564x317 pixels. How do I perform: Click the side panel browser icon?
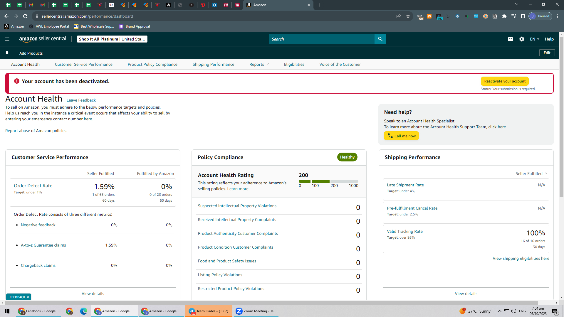tap(523, 16)
